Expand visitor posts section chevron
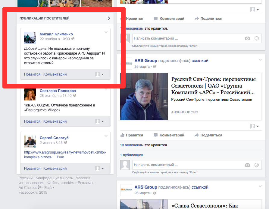The image size is (269, 209). pyautogui.click(x=109, y=18)
